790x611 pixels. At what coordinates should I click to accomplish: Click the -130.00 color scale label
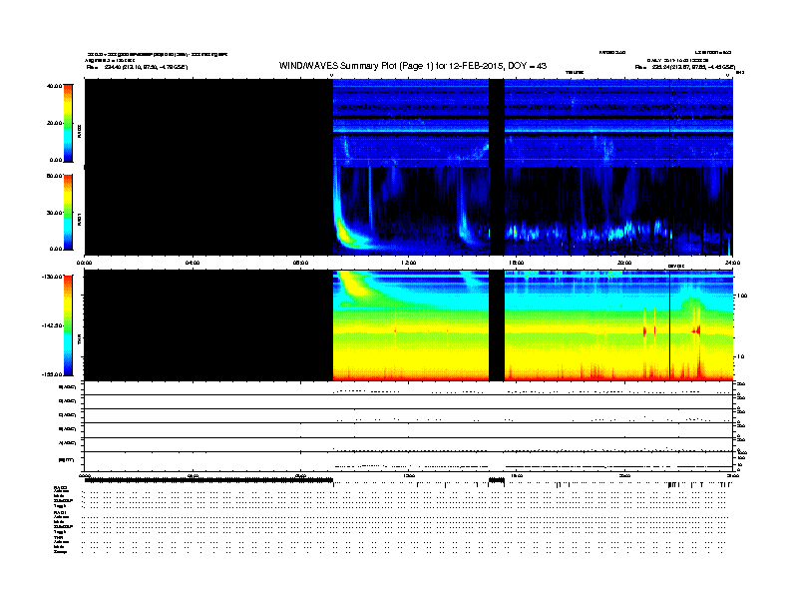(x=53, y=277)
